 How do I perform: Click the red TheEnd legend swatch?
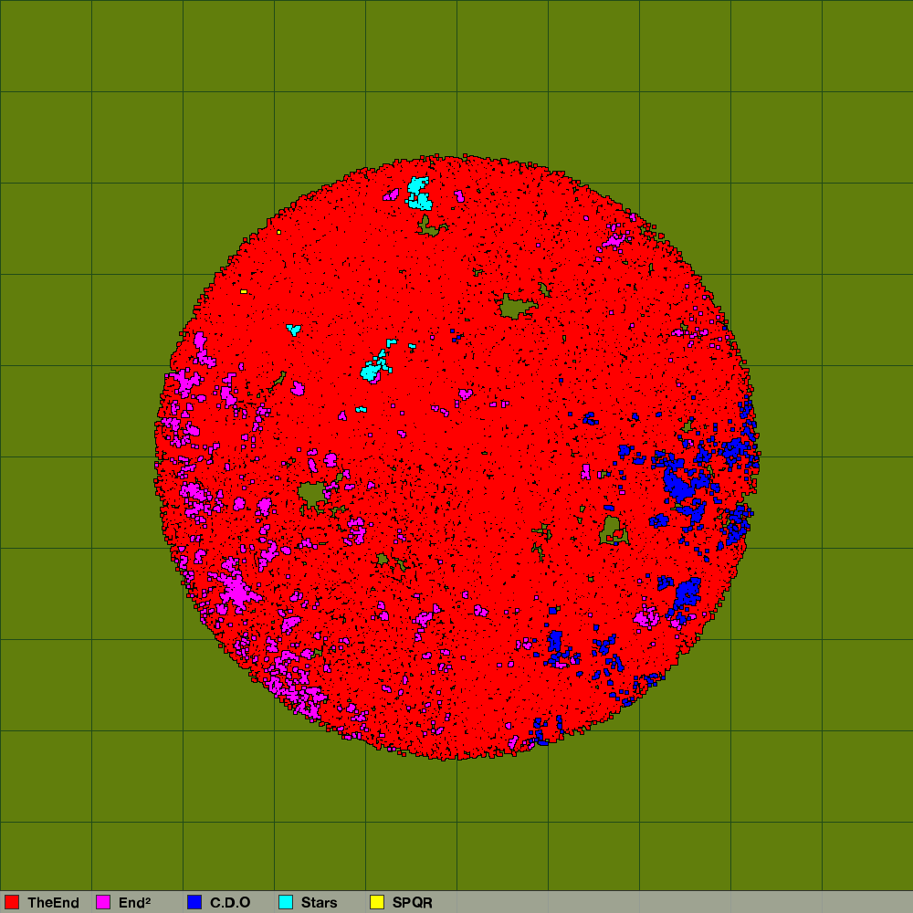pyautogui.click(x=12, y=902)
